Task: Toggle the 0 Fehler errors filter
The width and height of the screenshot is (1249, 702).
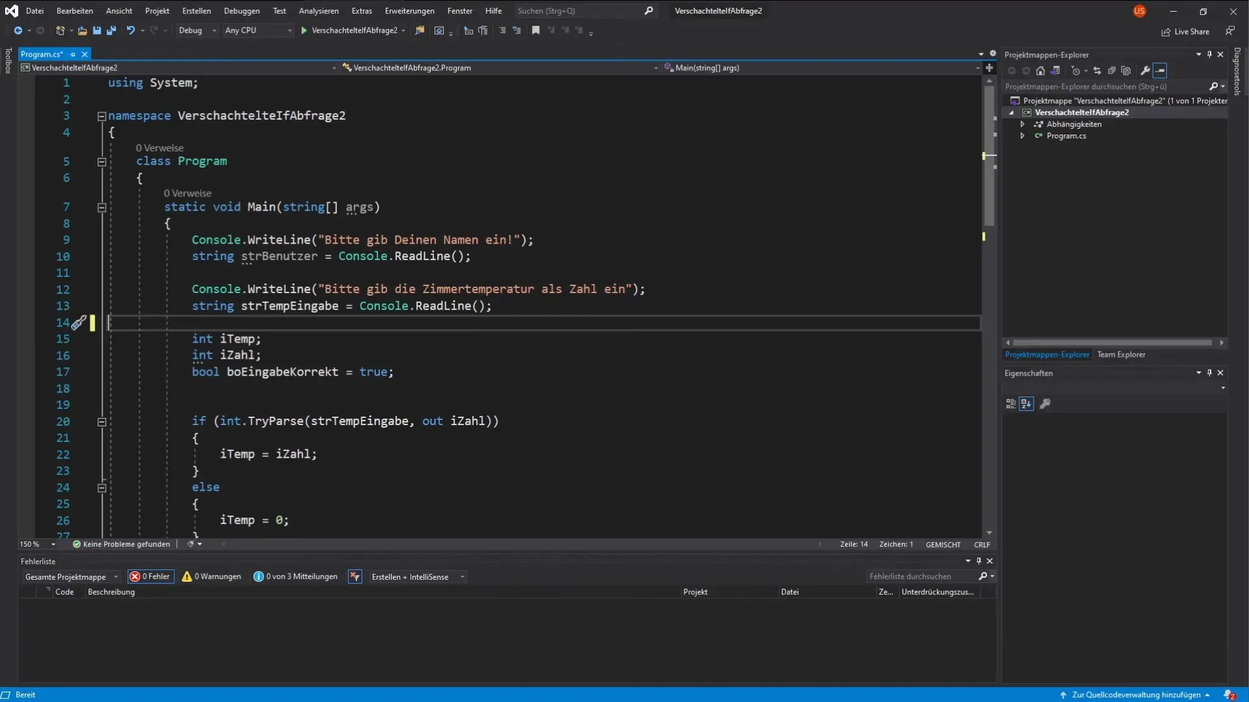Action: tap(150, 577)
